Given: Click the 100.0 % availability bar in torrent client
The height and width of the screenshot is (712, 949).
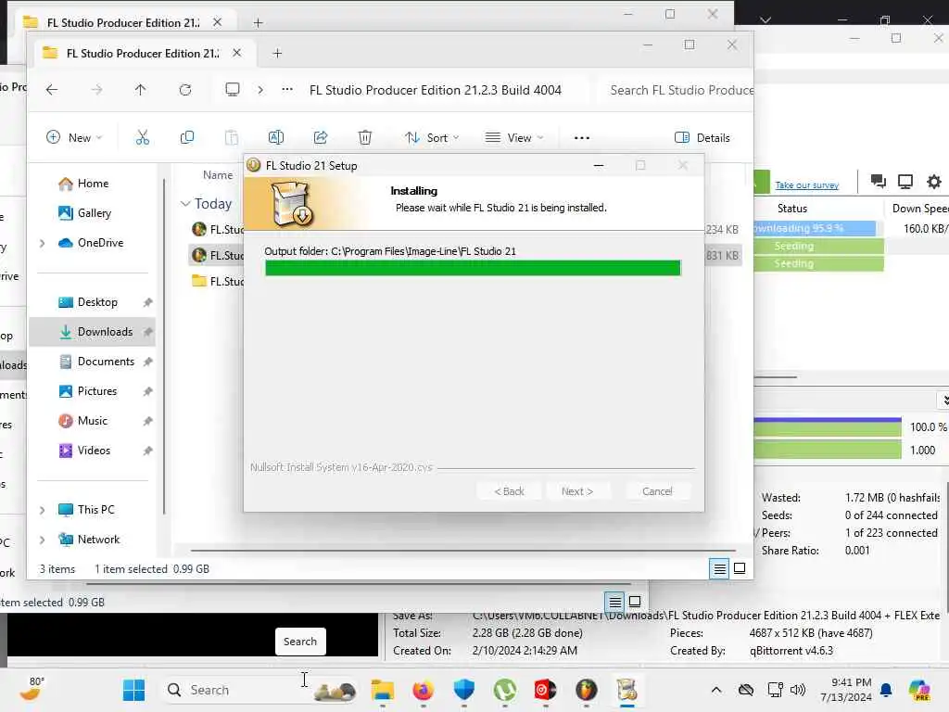Looking at the screenshot, I should click(828, 426).
